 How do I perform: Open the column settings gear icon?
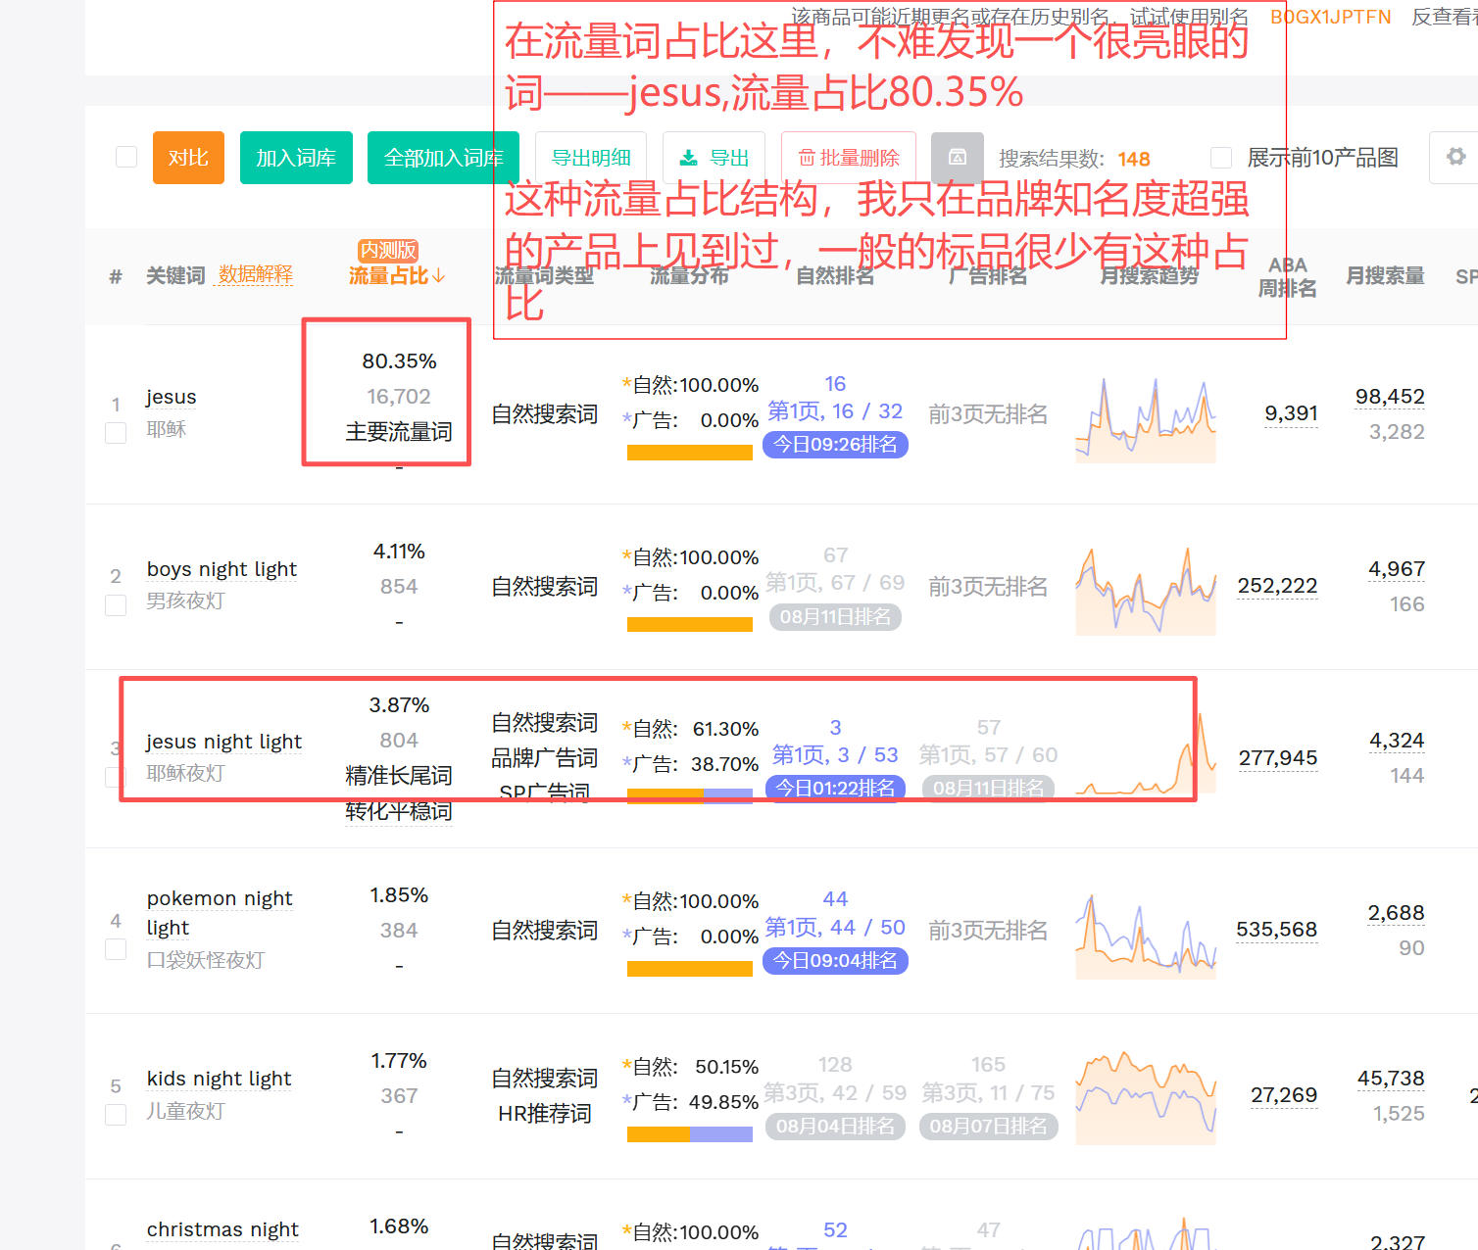click(x=1455, y=158)
